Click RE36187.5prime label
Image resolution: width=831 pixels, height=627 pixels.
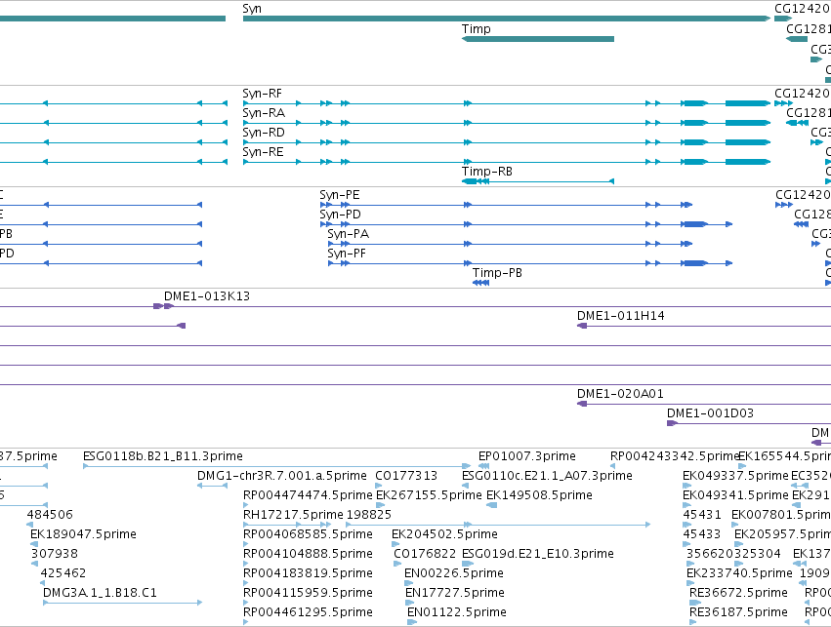(x=738, y=612)
